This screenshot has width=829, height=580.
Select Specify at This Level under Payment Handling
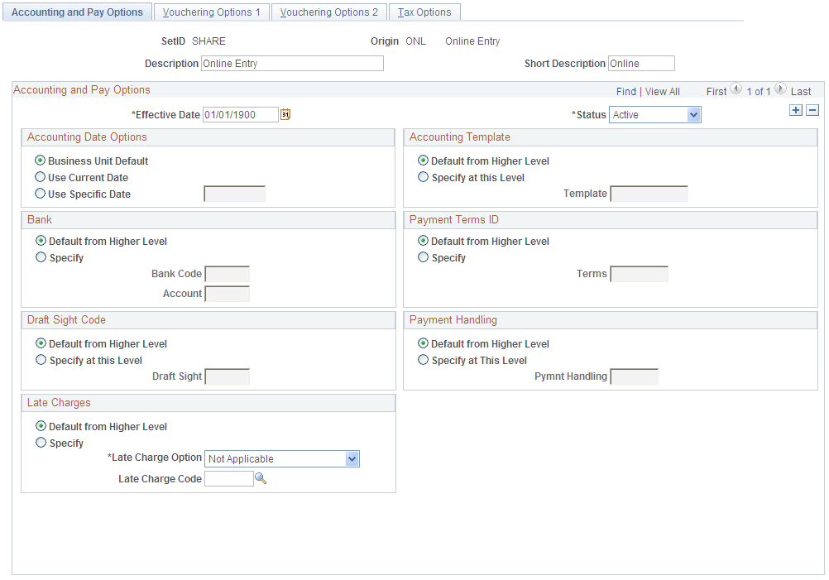point(423,360)
